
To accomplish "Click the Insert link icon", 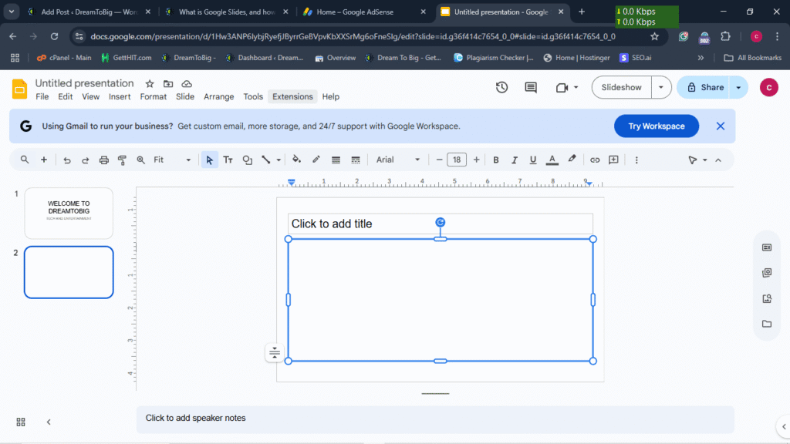I will [595, 160].
